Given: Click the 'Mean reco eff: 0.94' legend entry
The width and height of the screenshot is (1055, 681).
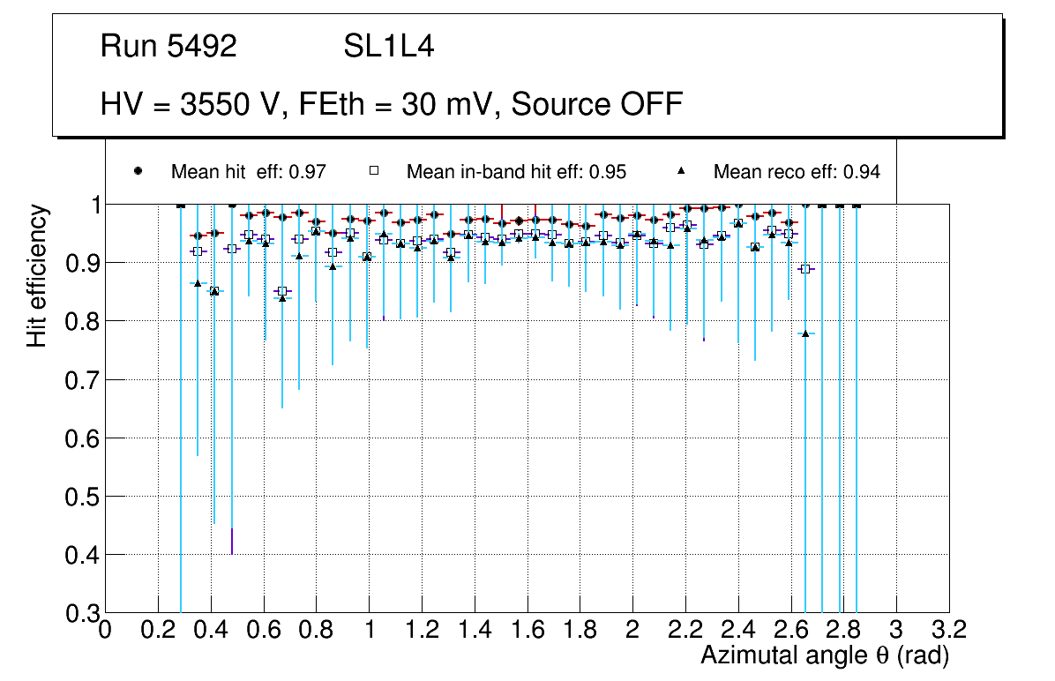Looking at the screenshot, I should tap(797, 172).
